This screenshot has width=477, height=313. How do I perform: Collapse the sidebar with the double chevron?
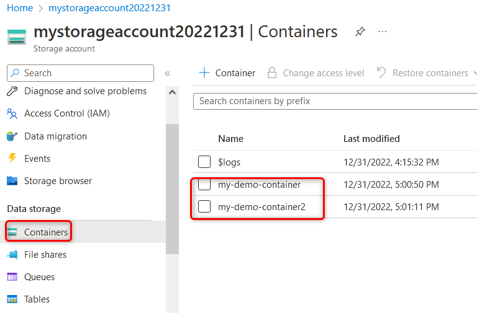(x=167, y=73)
